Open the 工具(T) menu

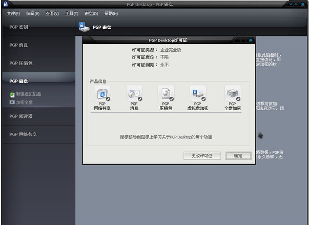click(x=72, y=14)
